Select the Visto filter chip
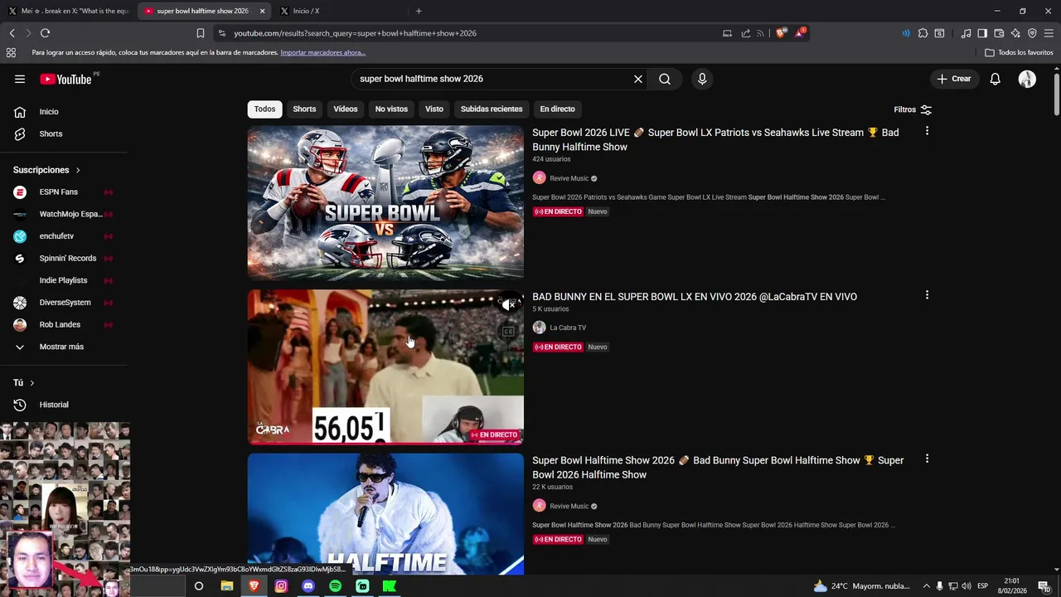This screenshot has width=1061, height=597. 434,109
